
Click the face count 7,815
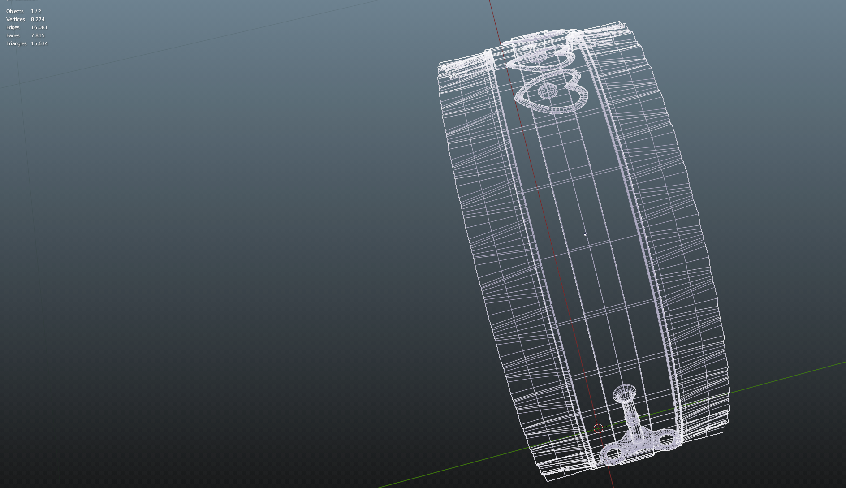click(x=38, y=35)
